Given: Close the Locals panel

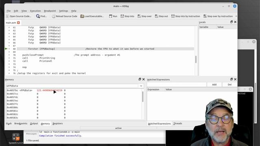Looking at the screenshot, I should [x=235, y=22].
